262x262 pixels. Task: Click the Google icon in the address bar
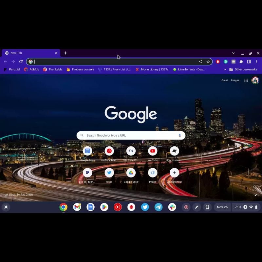tap(30, 62)
